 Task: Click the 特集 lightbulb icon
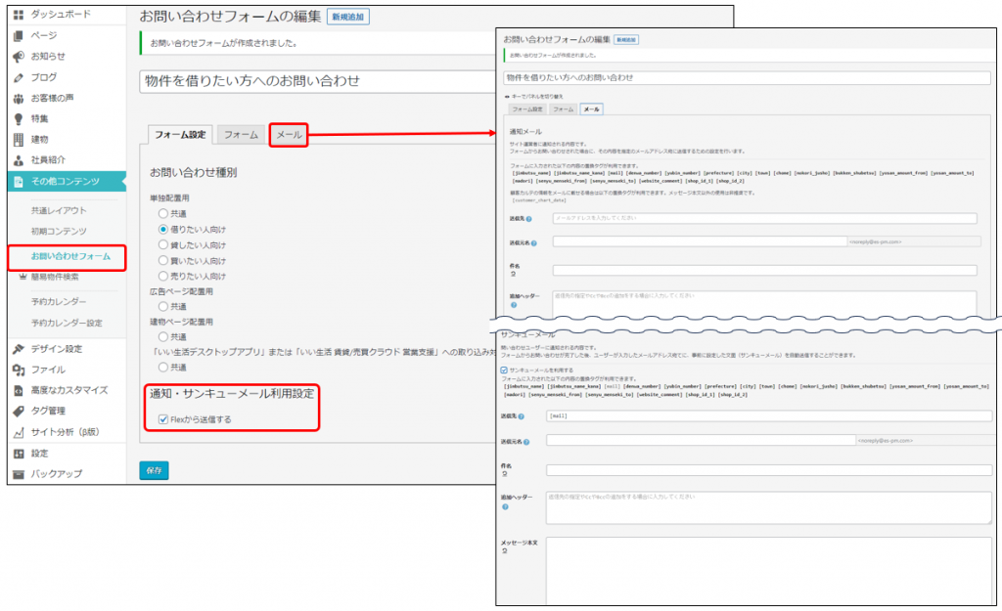pyautogui.click(x=19, y=118)
